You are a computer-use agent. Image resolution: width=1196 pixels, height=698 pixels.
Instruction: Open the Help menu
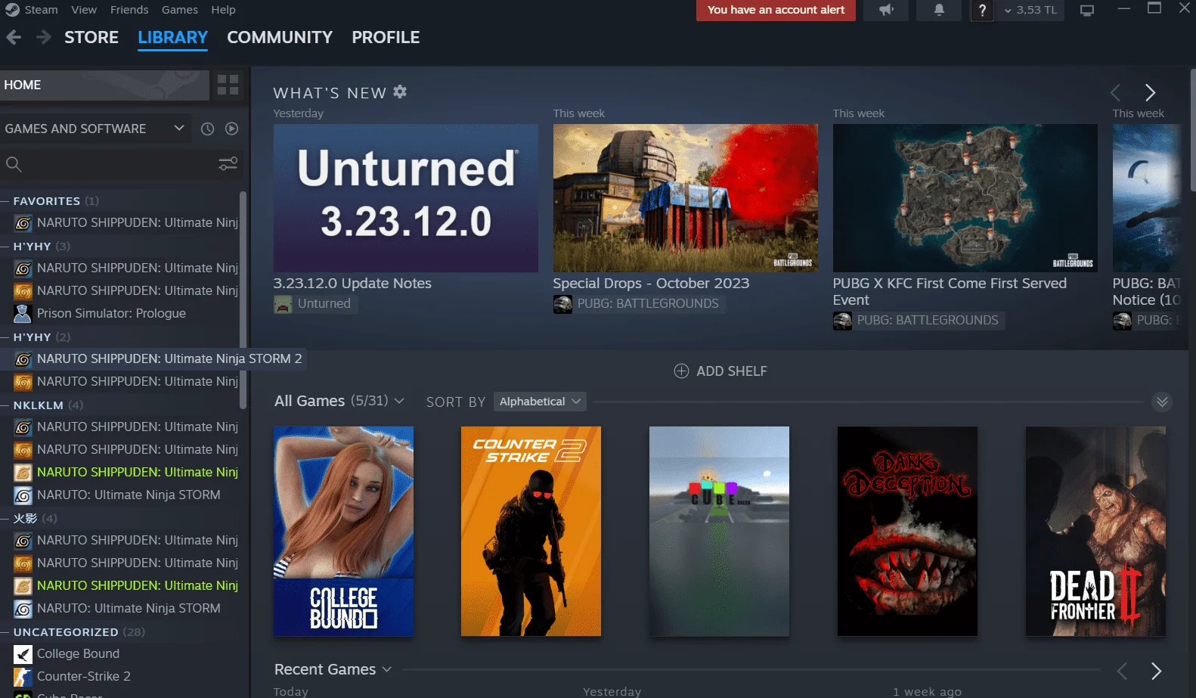pos(223,10)
